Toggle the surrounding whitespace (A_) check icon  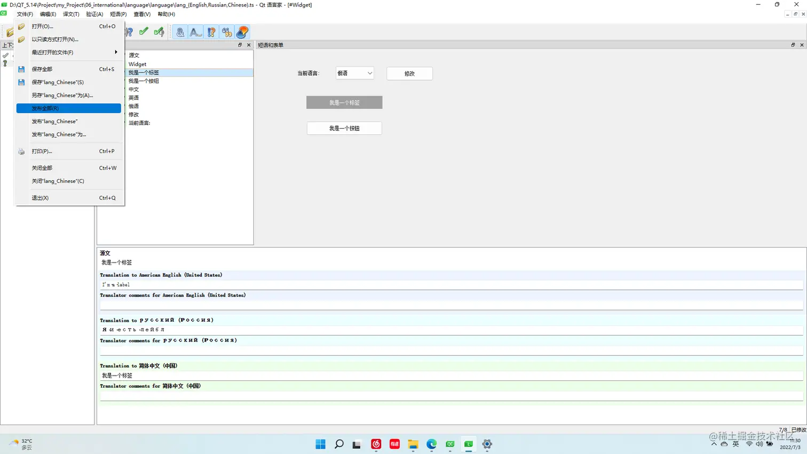click(196, 32)
